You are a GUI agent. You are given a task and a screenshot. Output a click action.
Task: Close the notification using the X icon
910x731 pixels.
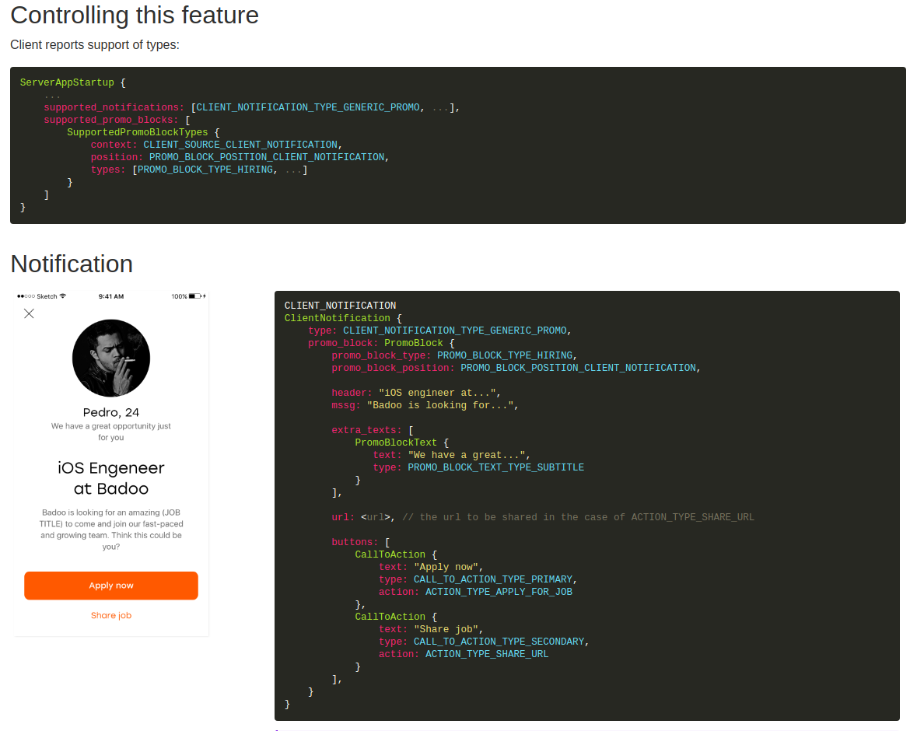click(x=29, y=313)
